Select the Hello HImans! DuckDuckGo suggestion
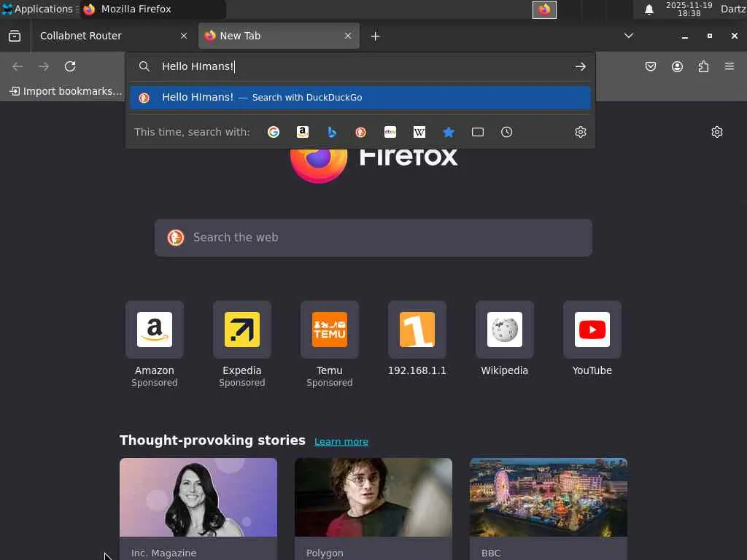 [x=360, y=98]
